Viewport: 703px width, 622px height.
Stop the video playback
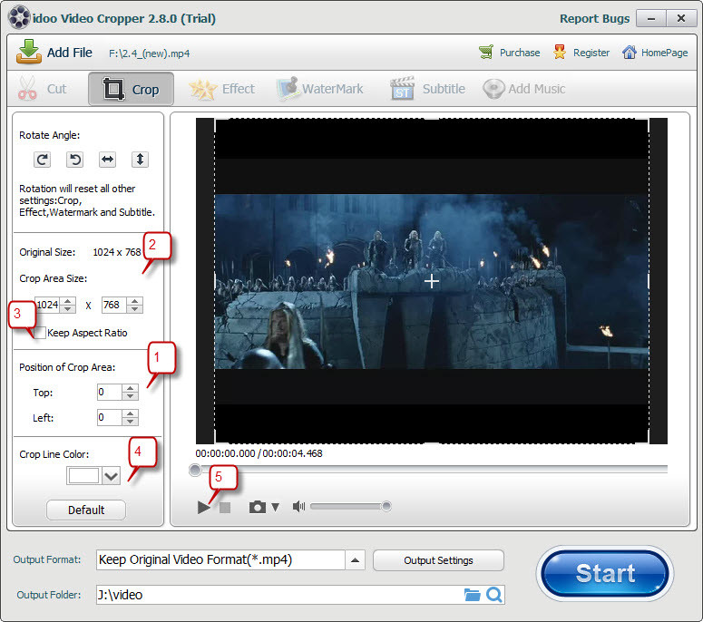click(225, 507)
